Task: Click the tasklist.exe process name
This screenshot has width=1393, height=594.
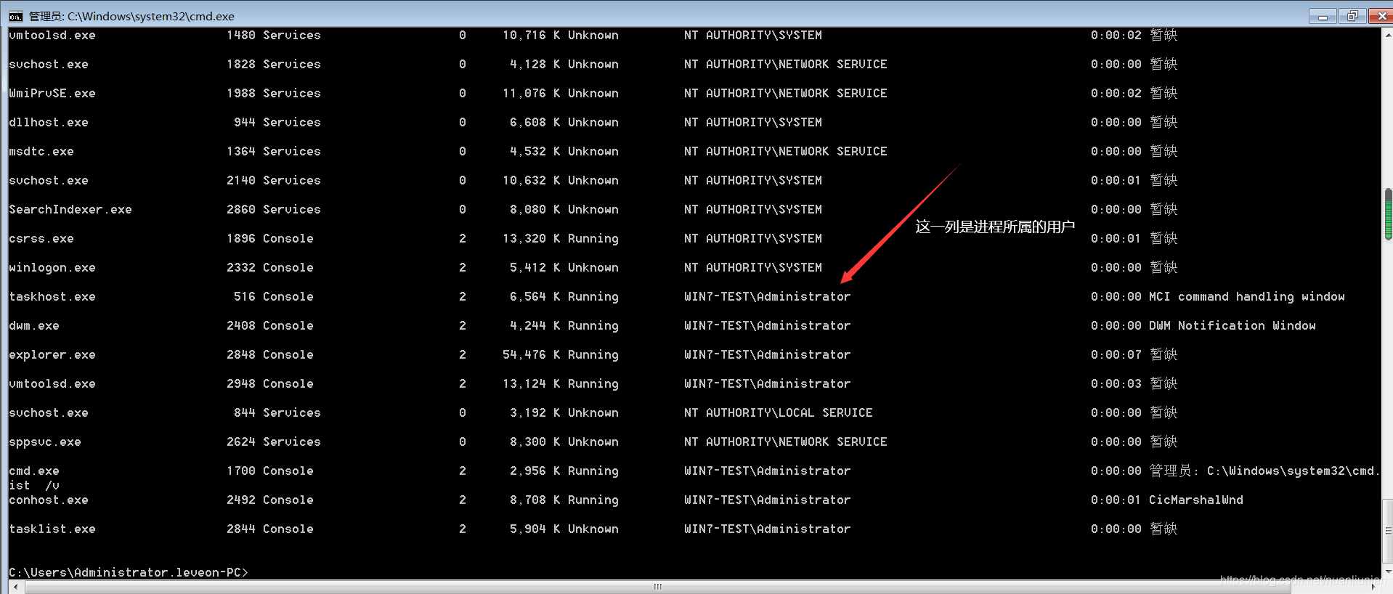Action: pyautogui.click(x=52, y=529)
